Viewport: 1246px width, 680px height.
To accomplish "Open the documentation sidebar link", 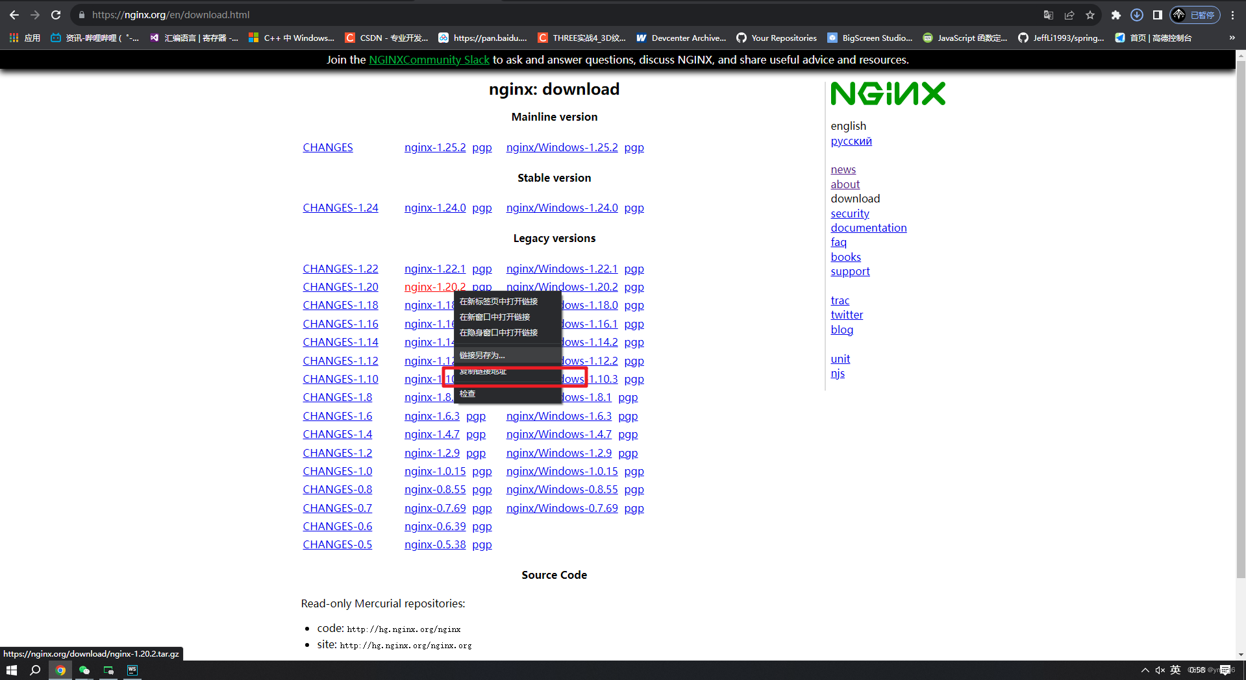I will (869, 228).
